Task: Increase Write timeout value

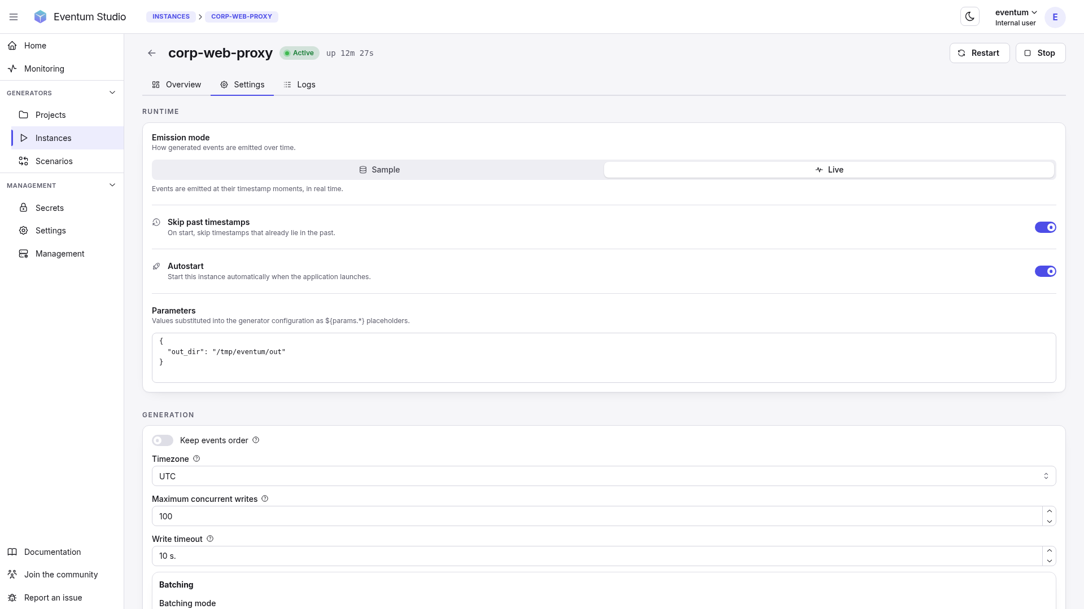Action: coord(1049,551)
